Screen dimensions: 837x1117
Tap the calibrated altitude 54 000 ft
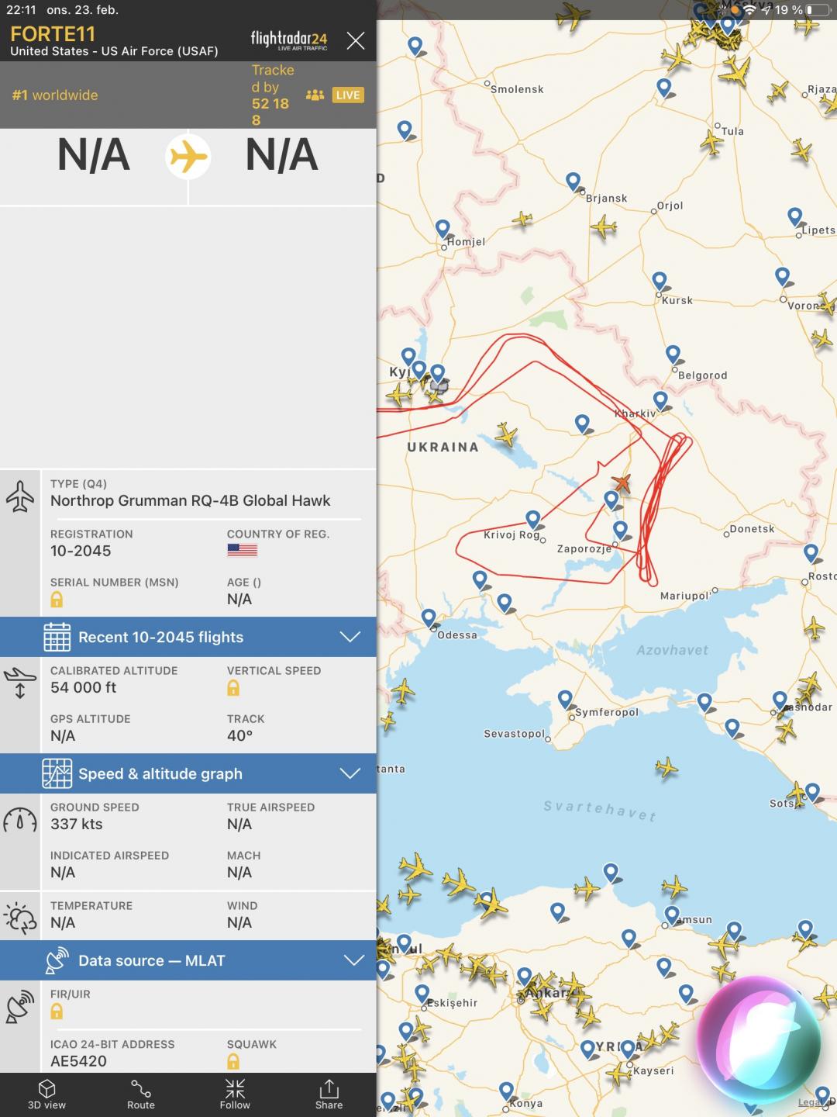(83, 687)
